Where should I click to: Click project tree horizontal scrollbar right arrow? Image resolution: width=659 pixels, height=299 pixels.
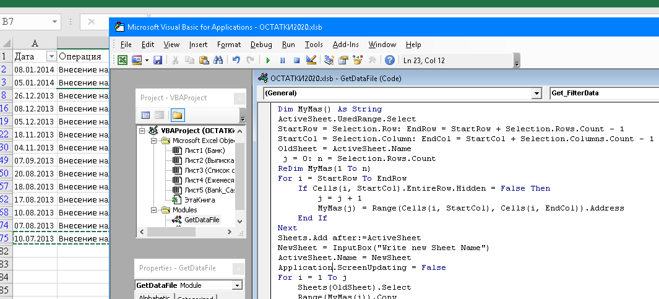(x=230, y=232)
